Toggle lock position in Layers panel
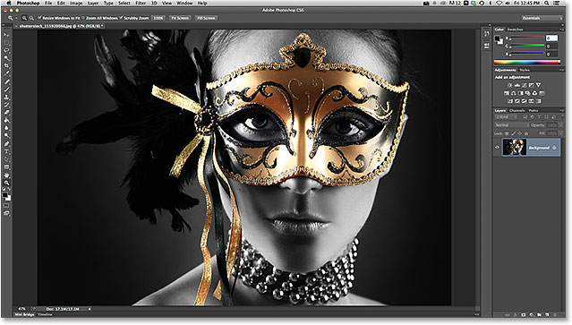Image resolution: width=572 pixels, height=325 pixels. pyautogui.click(x=520, y=133)
